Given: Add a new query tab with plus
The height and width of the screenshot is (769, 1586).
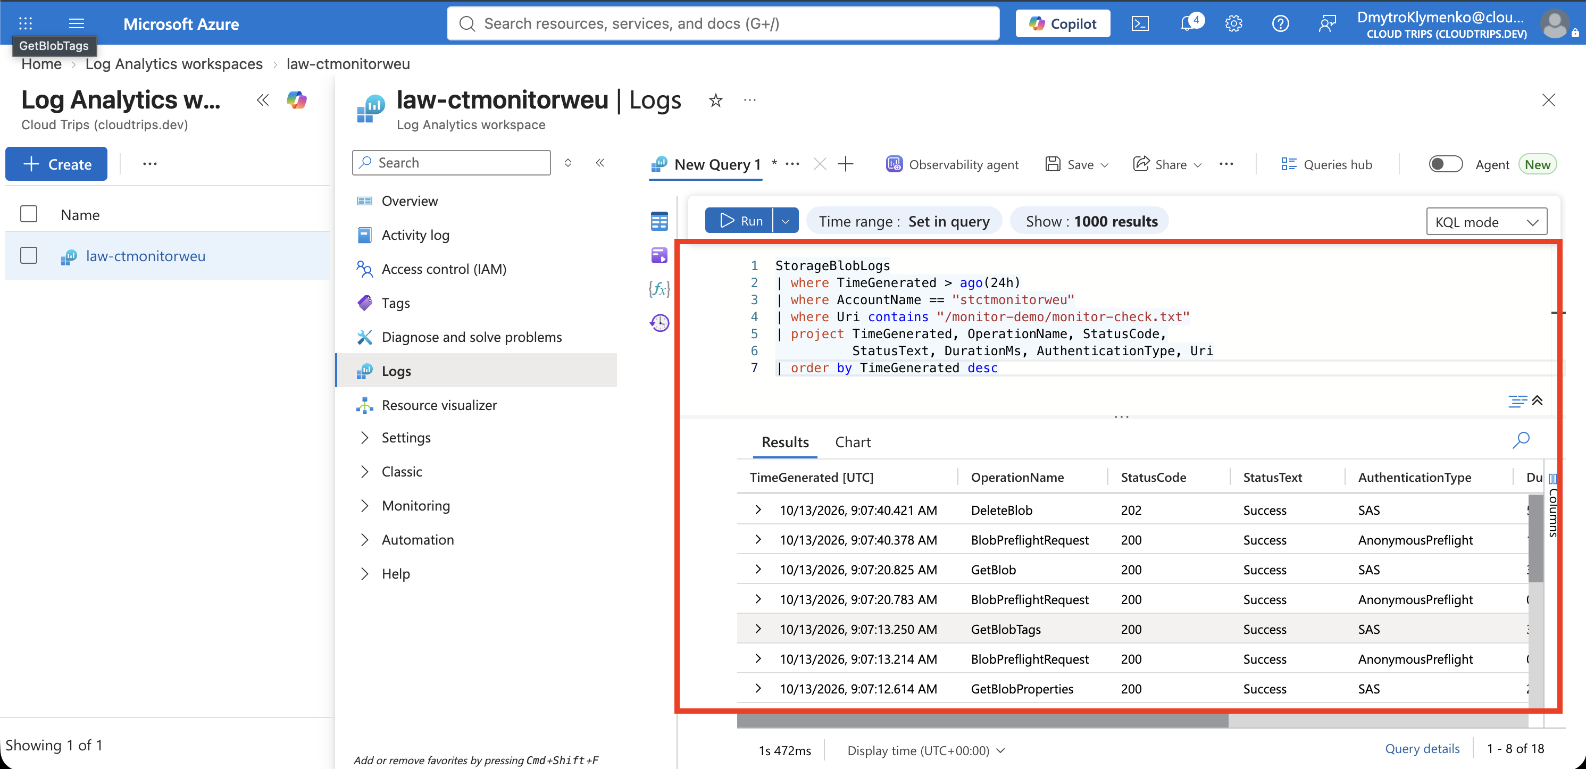Looking at the screenshot, I should 846,164.
